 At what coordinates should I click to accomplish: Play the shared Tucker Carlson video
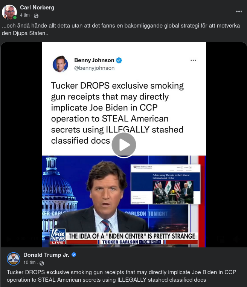tap(124, 145)
